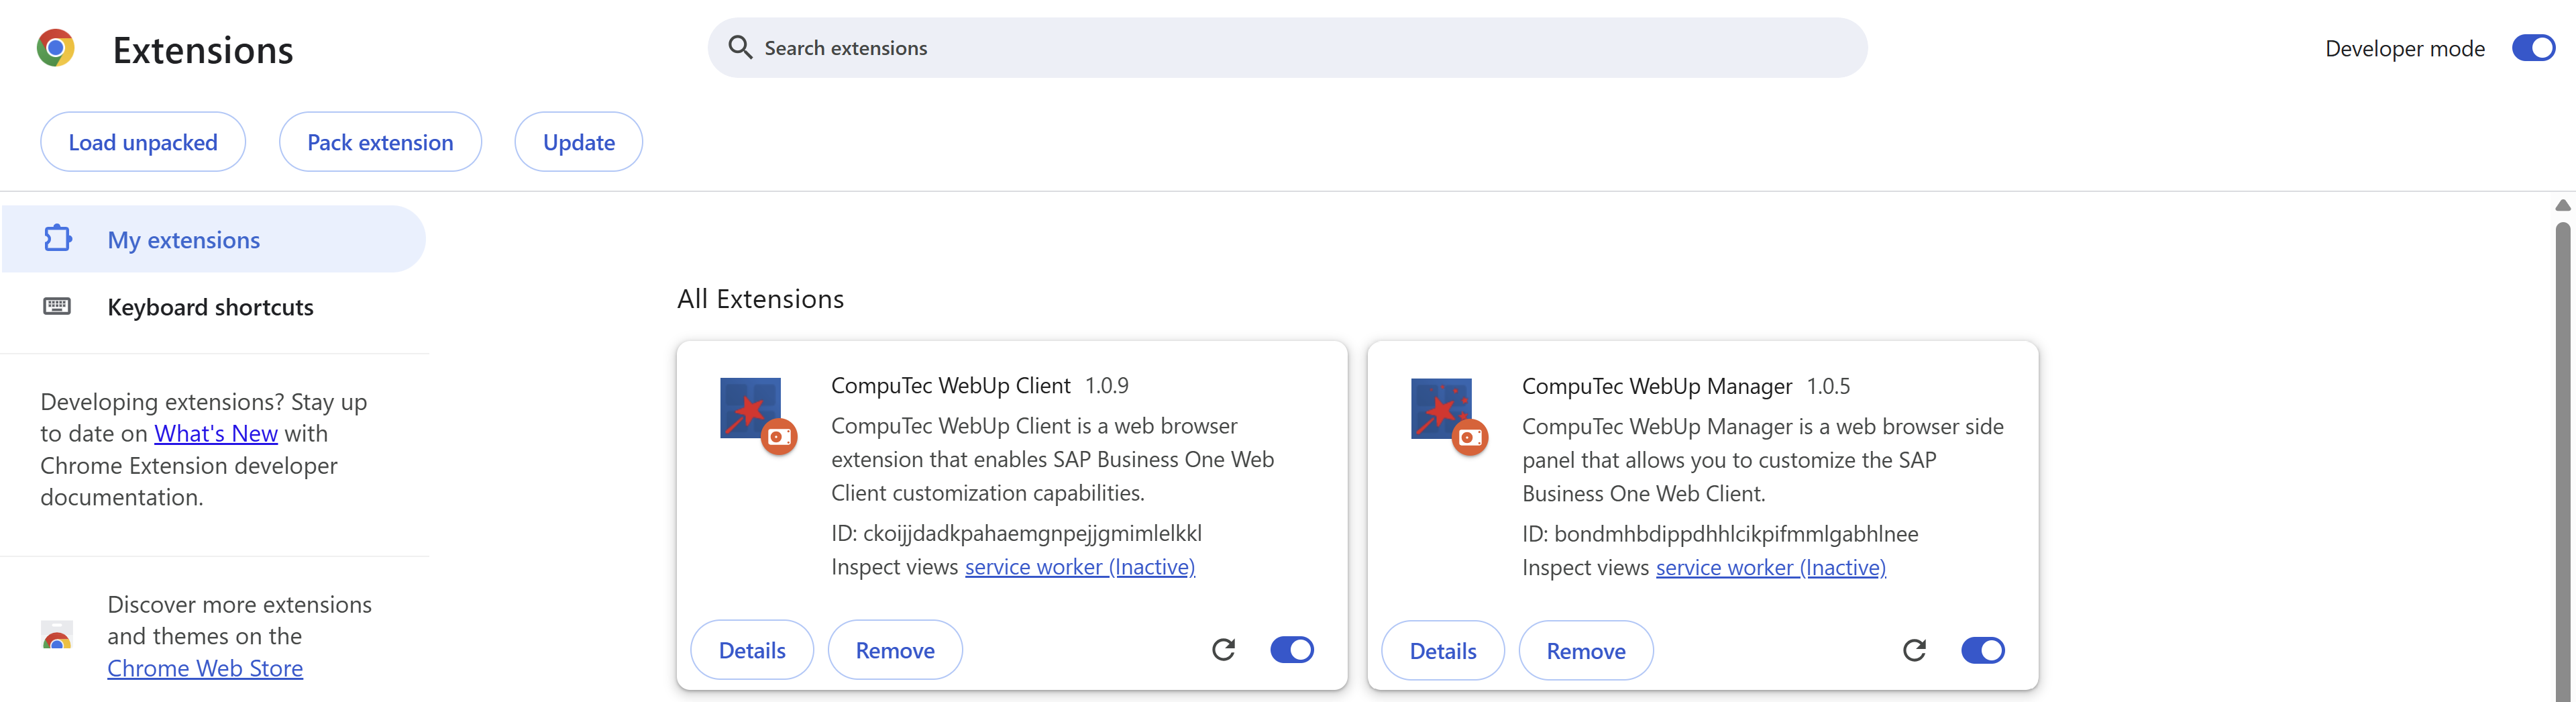Open Keyboard shortcuts page
2576x702 pixels.
[210, 306]
